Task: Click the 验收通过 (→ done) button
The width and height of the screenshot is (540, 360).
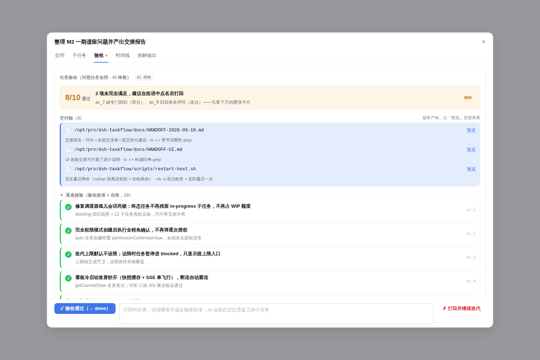Action: pos(85,309)
